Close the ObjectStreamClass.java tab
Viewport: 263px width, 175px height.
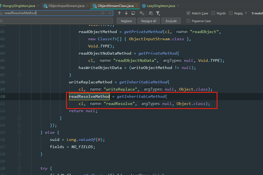click(137, 6)
